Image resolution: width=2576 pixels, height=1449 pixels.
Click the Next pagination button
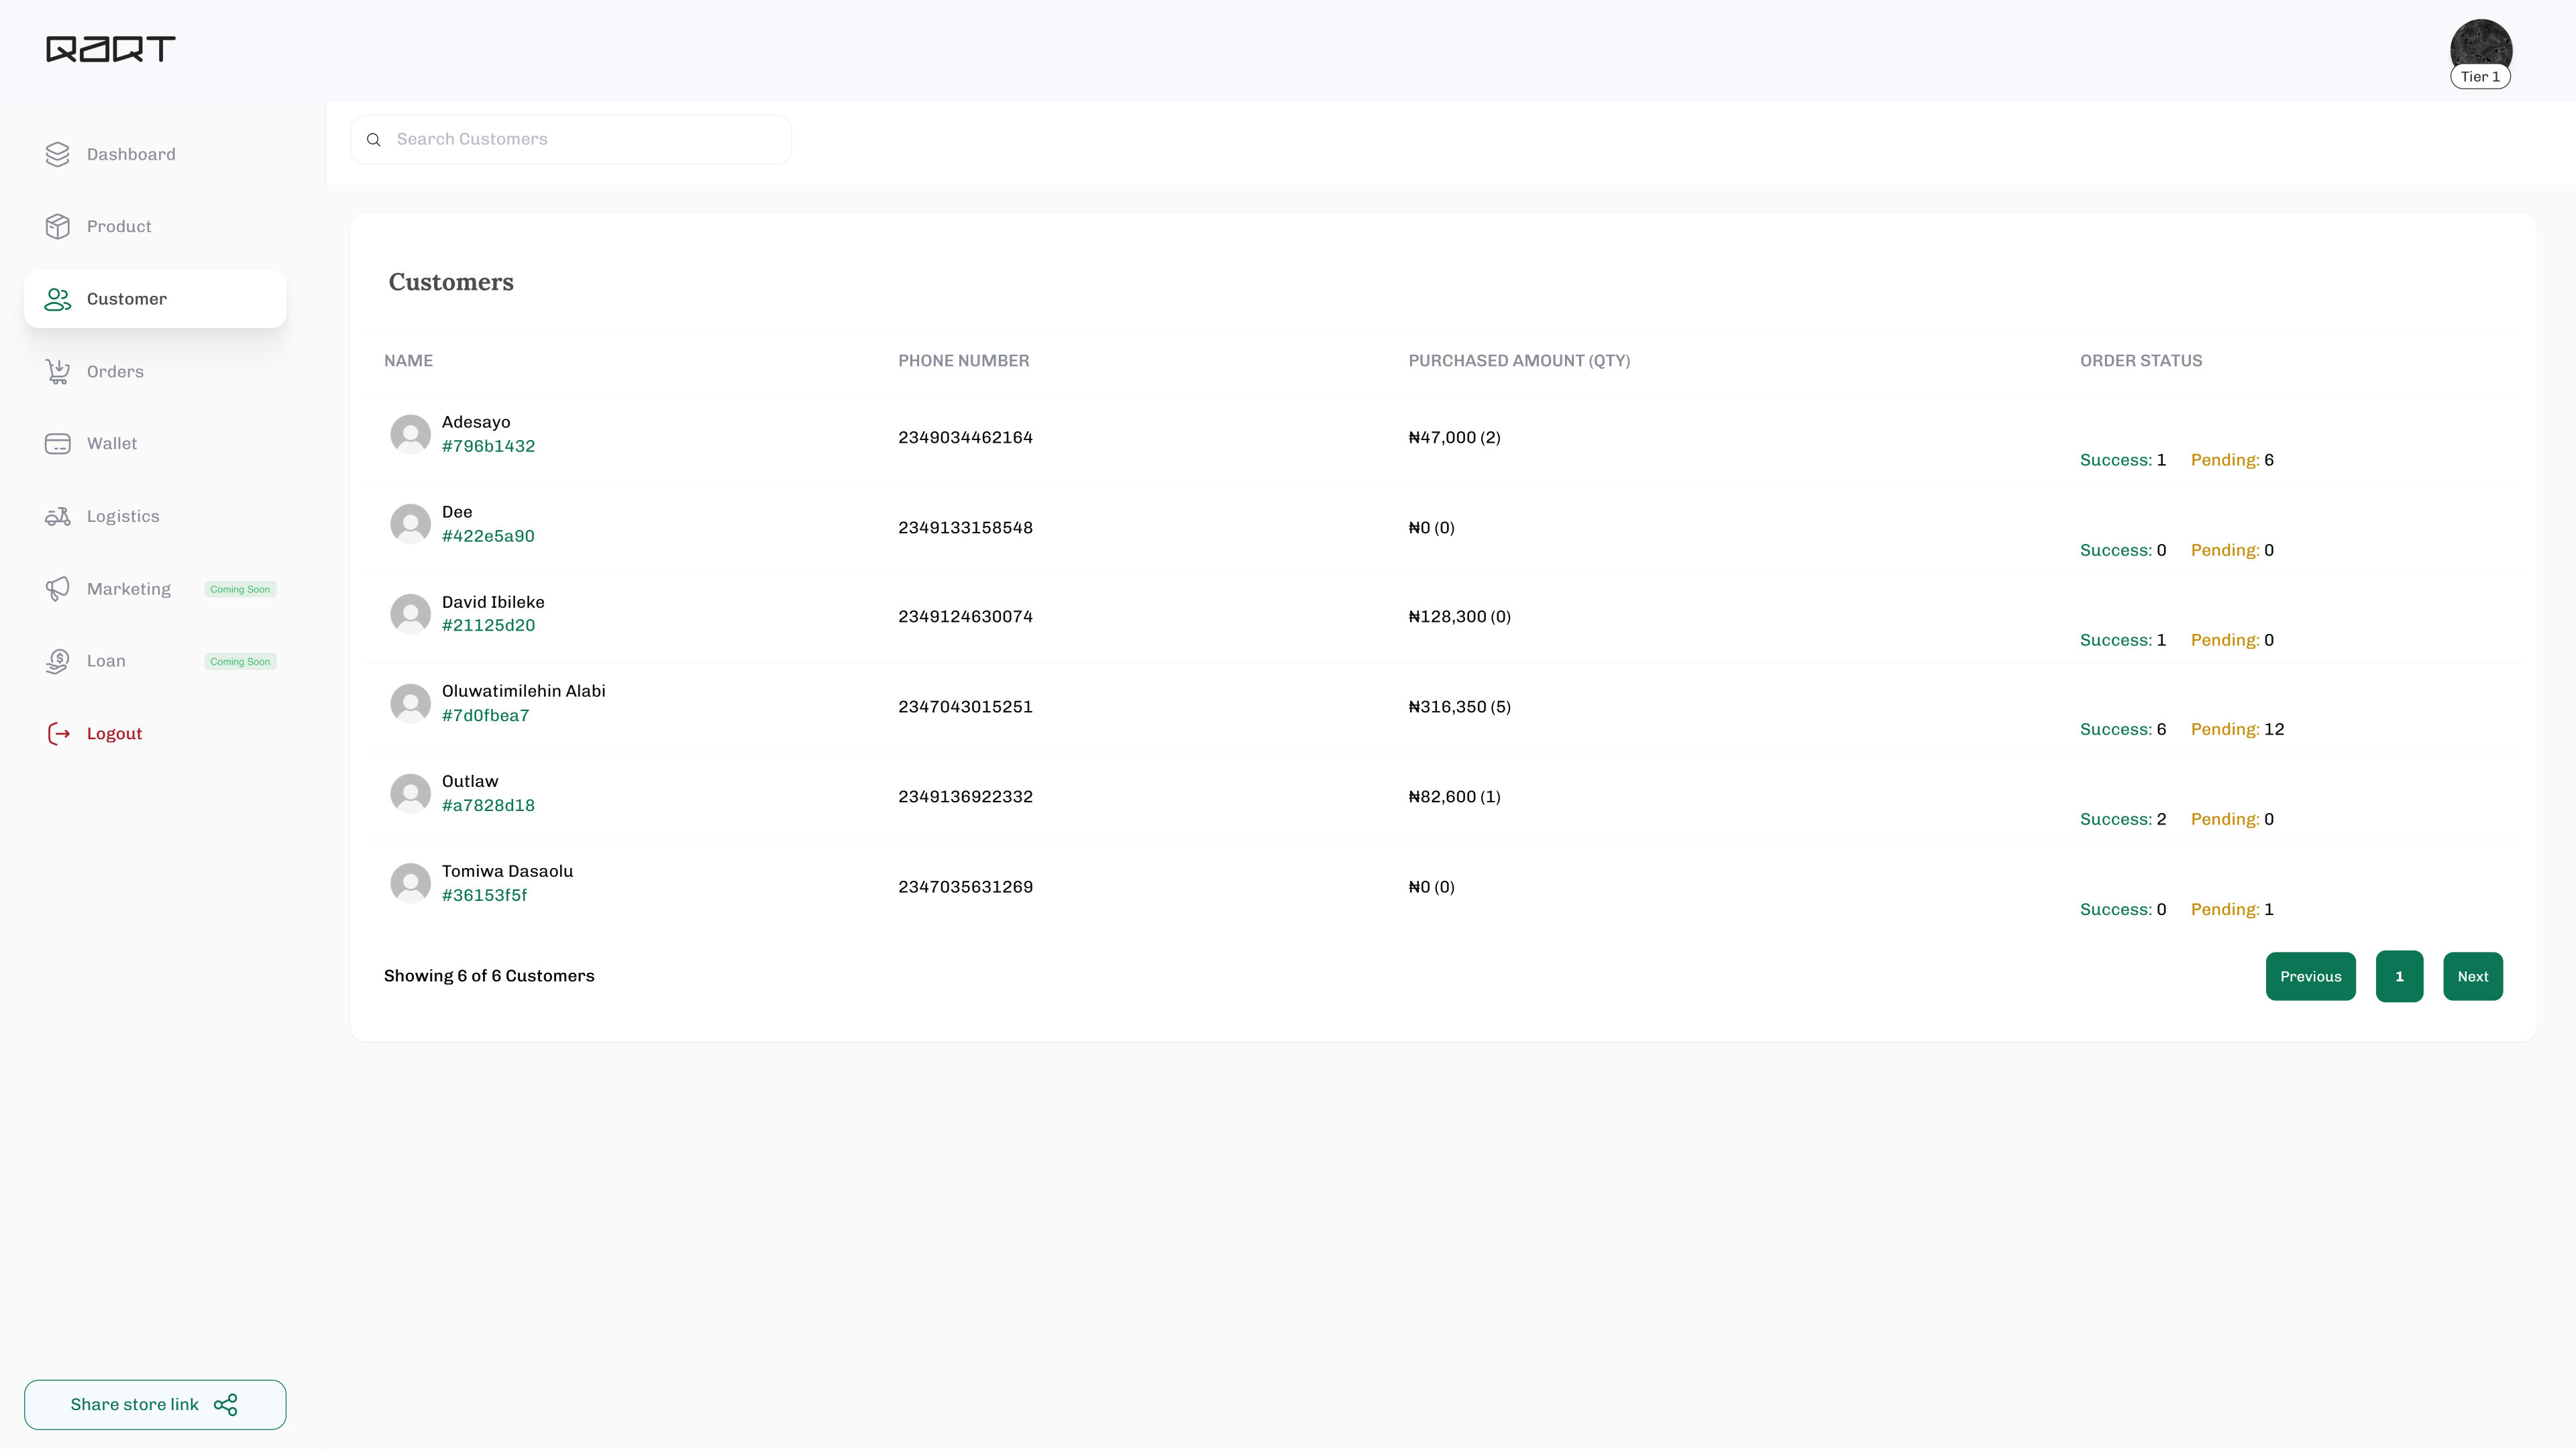(x=2473, y=976)
